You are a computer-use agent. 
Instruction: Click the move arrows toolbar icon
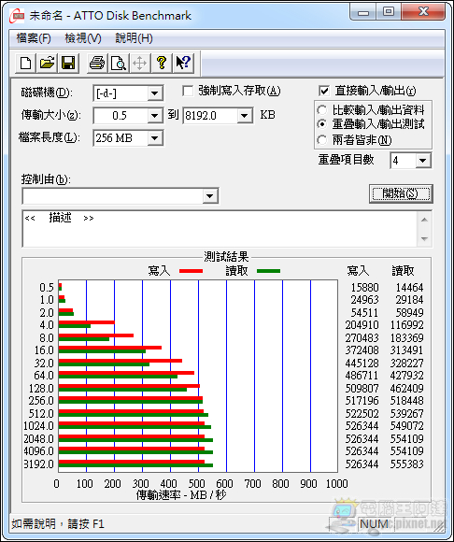140,64
